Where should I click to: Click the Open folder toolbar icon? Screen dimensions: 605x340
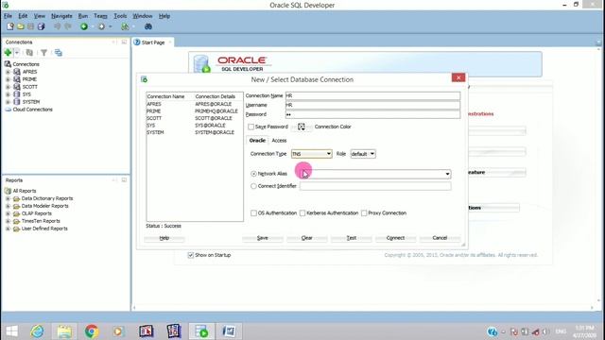(x=21, y=26)
